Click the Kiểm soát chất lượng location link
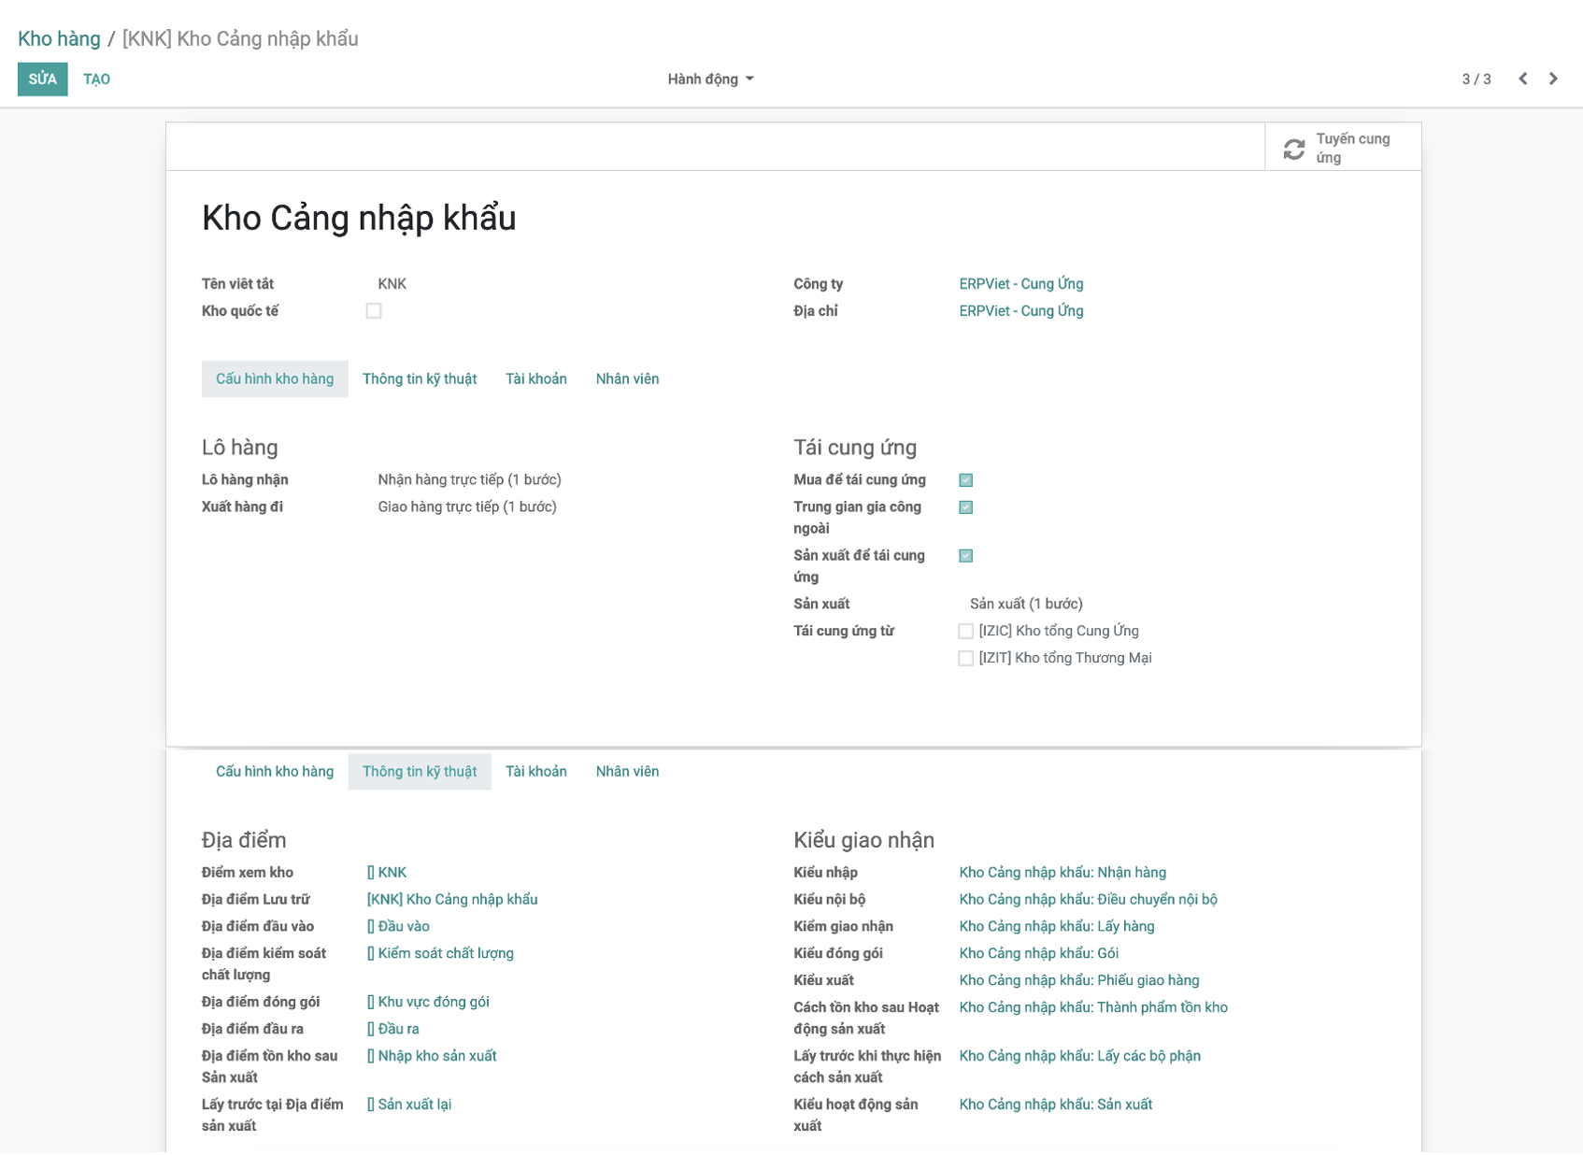1583x1155 pixels. point(445,954)
